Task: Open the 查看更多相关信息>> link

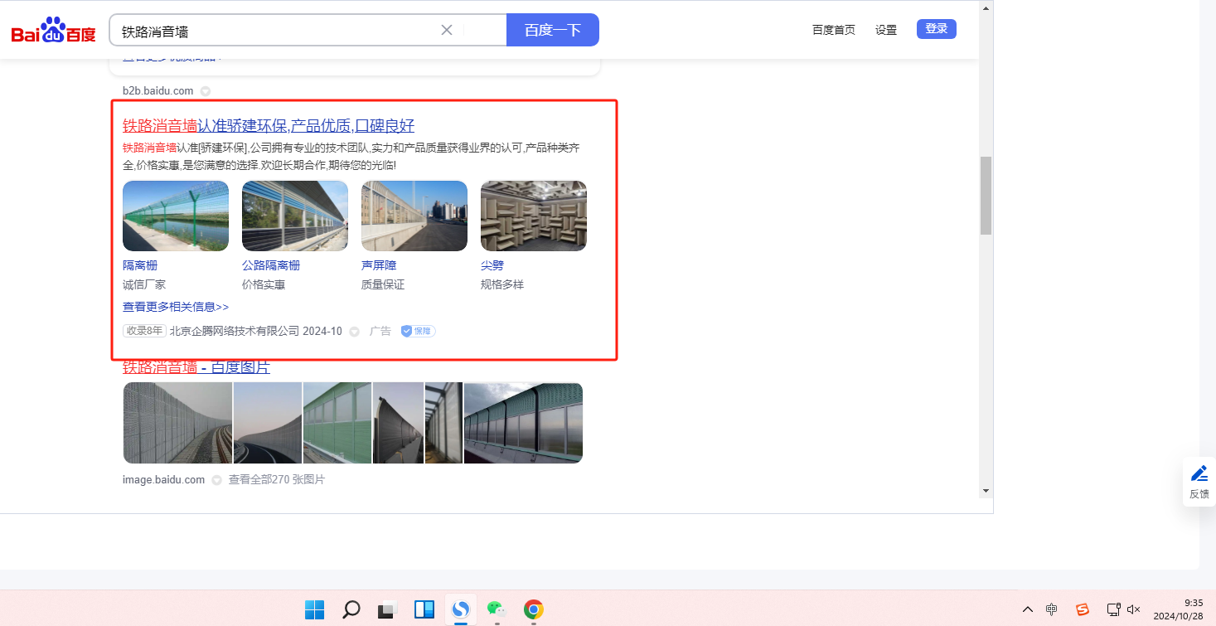Action: pyautogui.click(x=176, y=307)
